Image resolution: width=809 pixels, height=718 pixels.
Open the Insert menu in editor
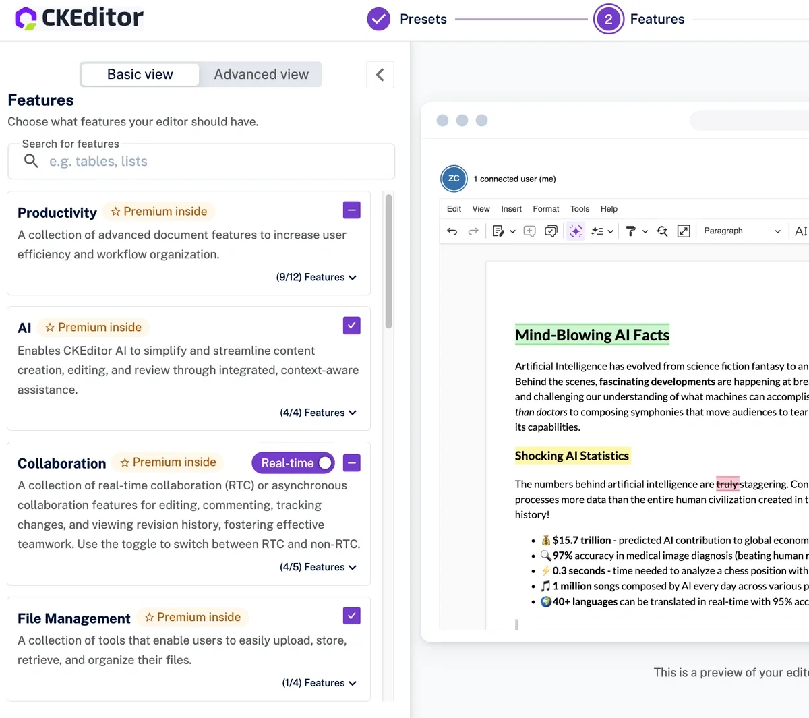[x=511, y=209]
